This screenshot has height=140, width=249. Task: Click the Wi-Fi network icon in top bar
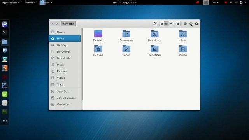click(231, 3)
